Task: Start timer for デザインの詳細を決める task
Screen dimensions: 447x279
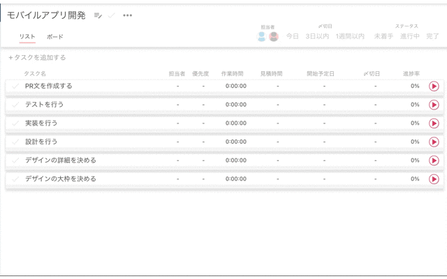Action: 434,160
